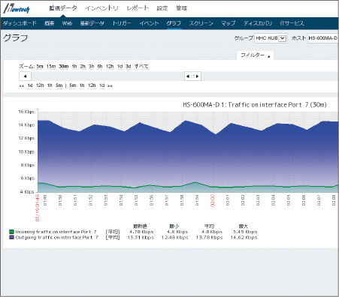Image resolution: width=339 pixels, height=297 pixels.
Task: Click the 16 Kbps axis label
Action: pyautogui.click(x=26, y=112)
